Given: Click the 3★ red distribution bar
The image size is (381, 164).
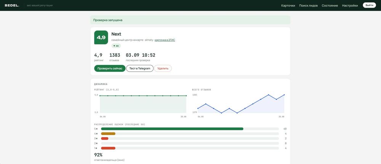Looking at the screenshot, I should click(x=105, y=139).
